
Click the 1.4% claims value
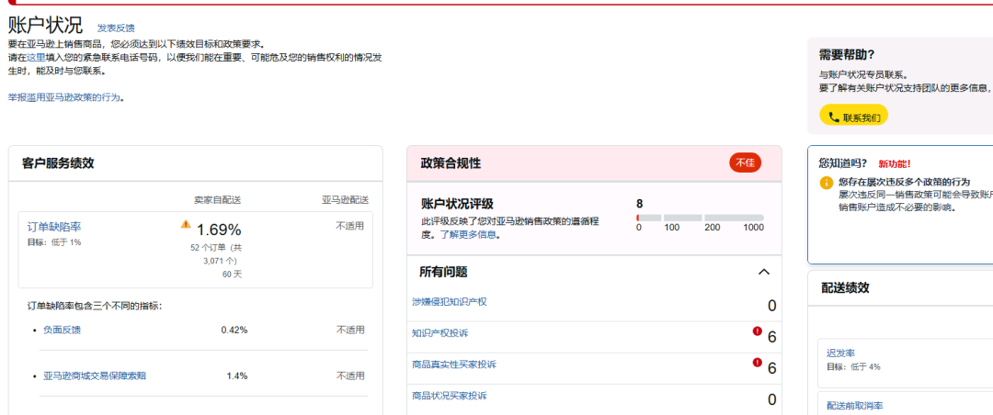237,376
